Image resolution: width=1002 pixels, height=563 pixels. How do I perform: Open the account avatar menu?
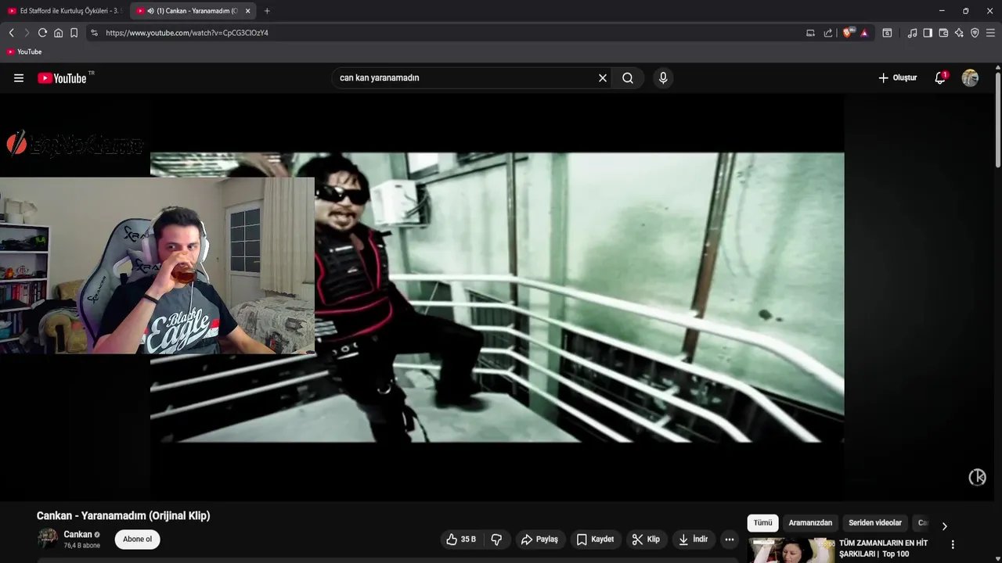tap(970, 78)
